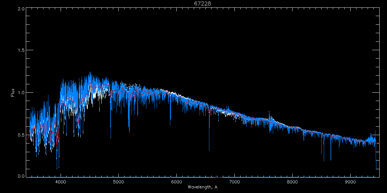The height and width of the screenshot is (193, 387).
Task: Click the 2.0 flux tick label
Action: tap(21, 9)
